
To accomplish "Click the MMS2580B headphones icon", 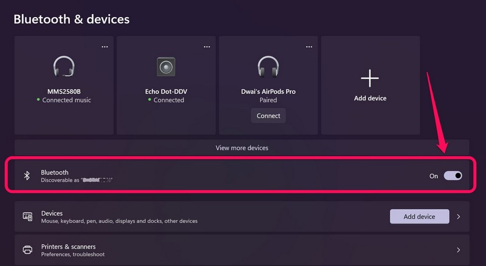I will point(64,66).
